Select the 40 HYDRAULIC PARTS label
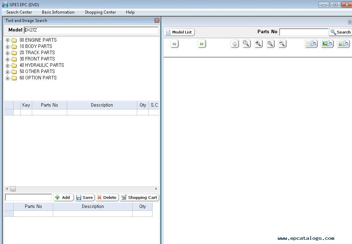This screenshot has width=352, height=244. [42, 65]
